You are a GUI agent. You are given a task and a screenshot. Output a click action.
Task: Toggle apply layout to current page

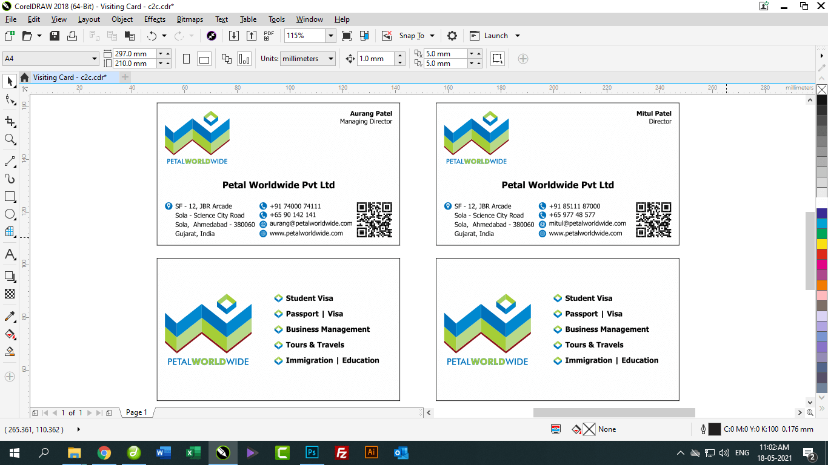coord(244,59)
